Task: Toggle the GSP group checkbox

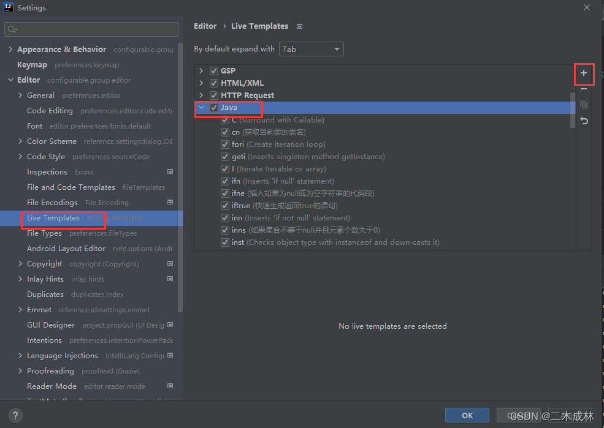Action: coord(214,71)
